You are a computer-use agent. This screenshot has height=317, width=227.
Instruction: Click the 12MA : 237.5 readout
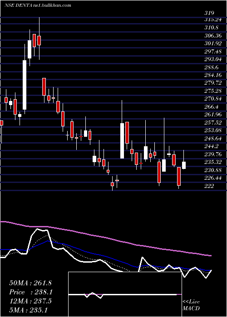(x=30, y=301)
